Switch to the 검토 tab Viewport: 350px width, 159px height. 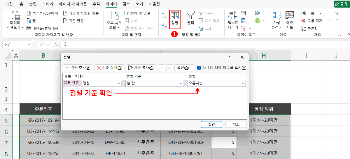pos(126,4)
